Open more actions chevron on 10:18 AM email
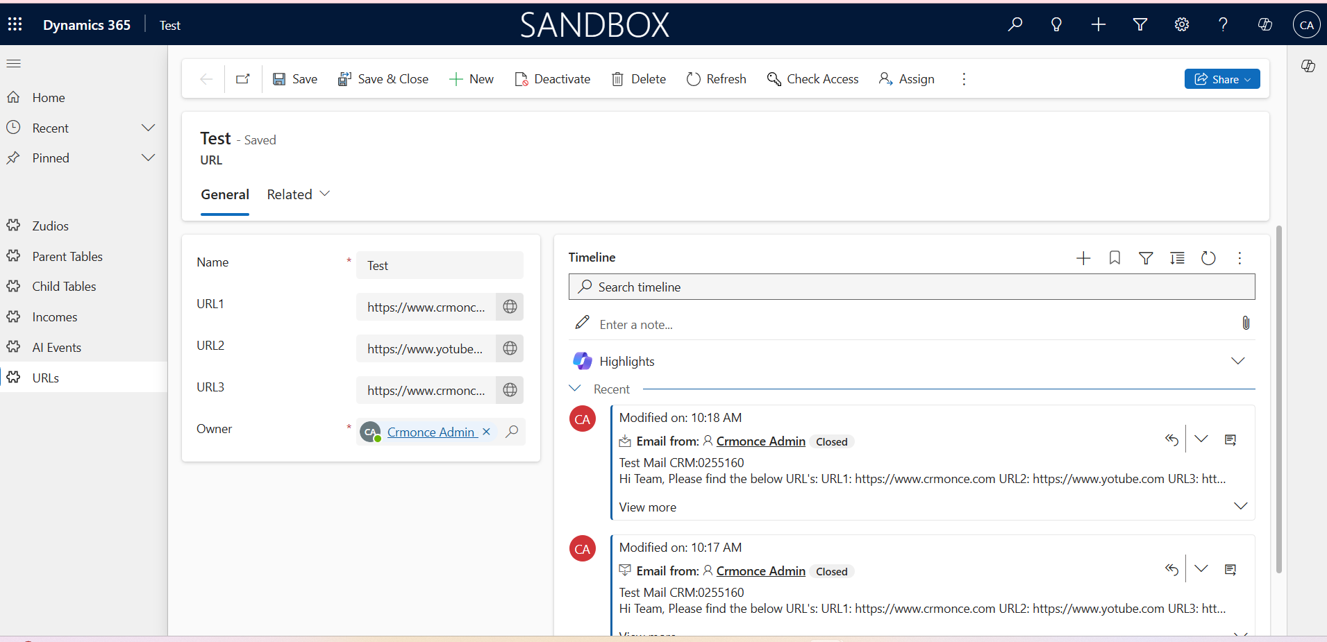The height and width of the screenshot is (642, 1327). point(1201,439)
